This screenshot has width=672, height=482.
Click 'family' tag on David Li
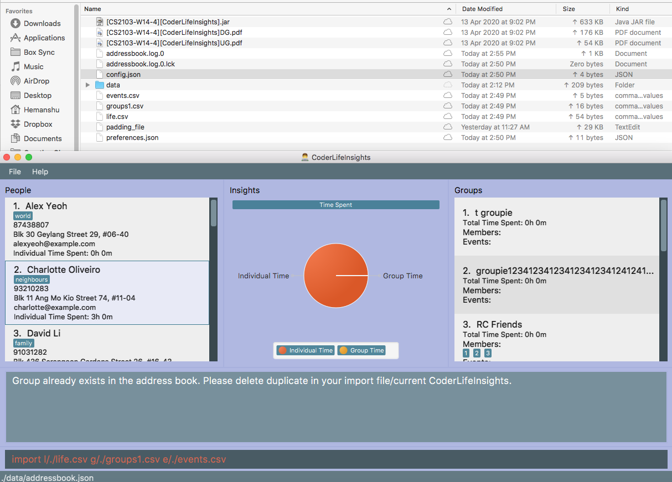click(23, 343)
